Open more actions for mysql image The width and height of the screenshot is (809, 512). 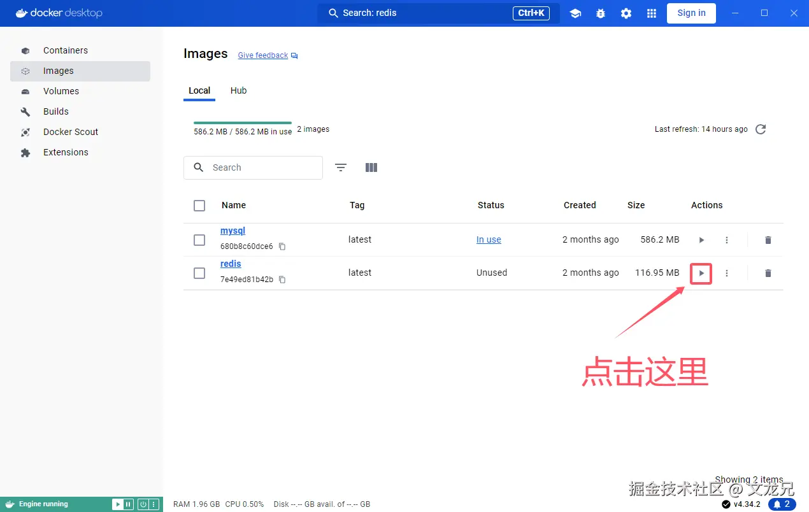coord(727,240)
